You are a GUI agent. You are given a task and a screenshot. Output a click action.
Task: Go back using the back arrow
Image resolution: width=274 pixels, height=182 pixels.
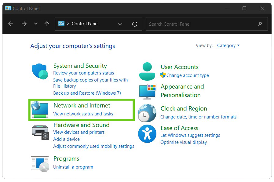pos(11,24)
